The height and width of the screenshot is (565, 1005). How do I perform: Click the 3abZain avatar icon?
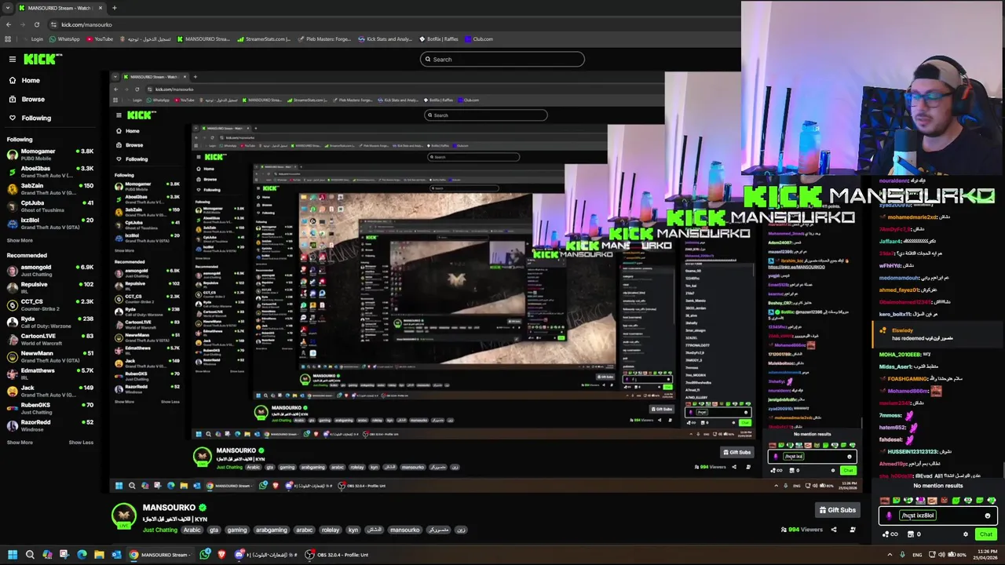tap(13, 188)
